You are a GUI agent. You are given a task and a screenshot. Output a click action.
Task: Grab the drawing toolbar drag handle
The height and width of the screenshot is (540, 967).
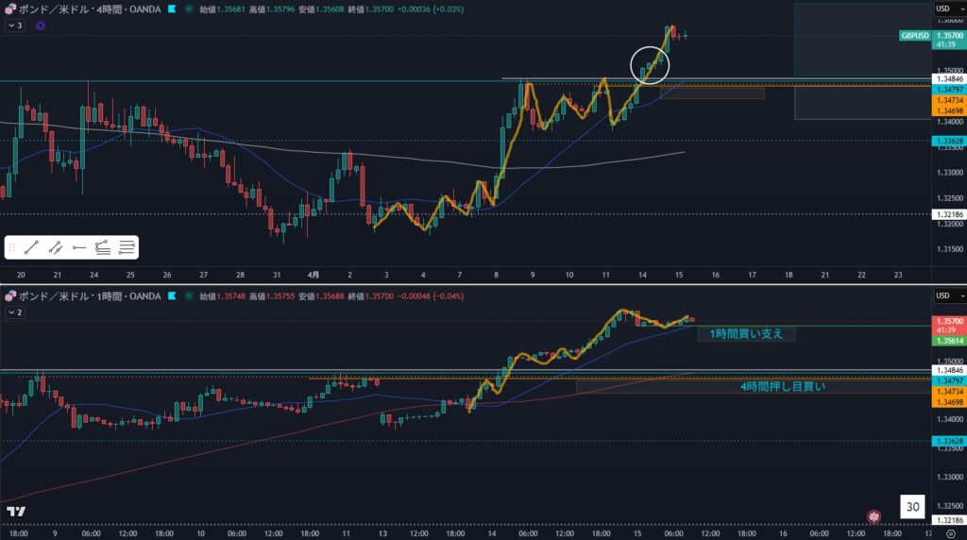coord(11,247)
